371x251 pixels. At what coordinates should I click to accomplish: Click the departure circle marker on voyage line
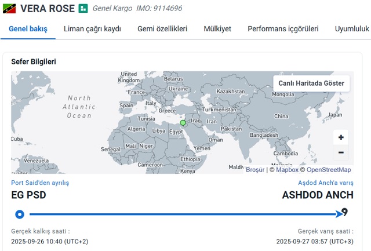tap(20, 214)
